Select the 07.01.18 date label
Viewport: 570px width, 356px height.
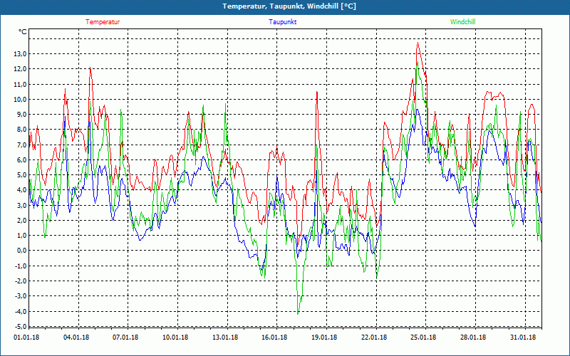[126, 338]
